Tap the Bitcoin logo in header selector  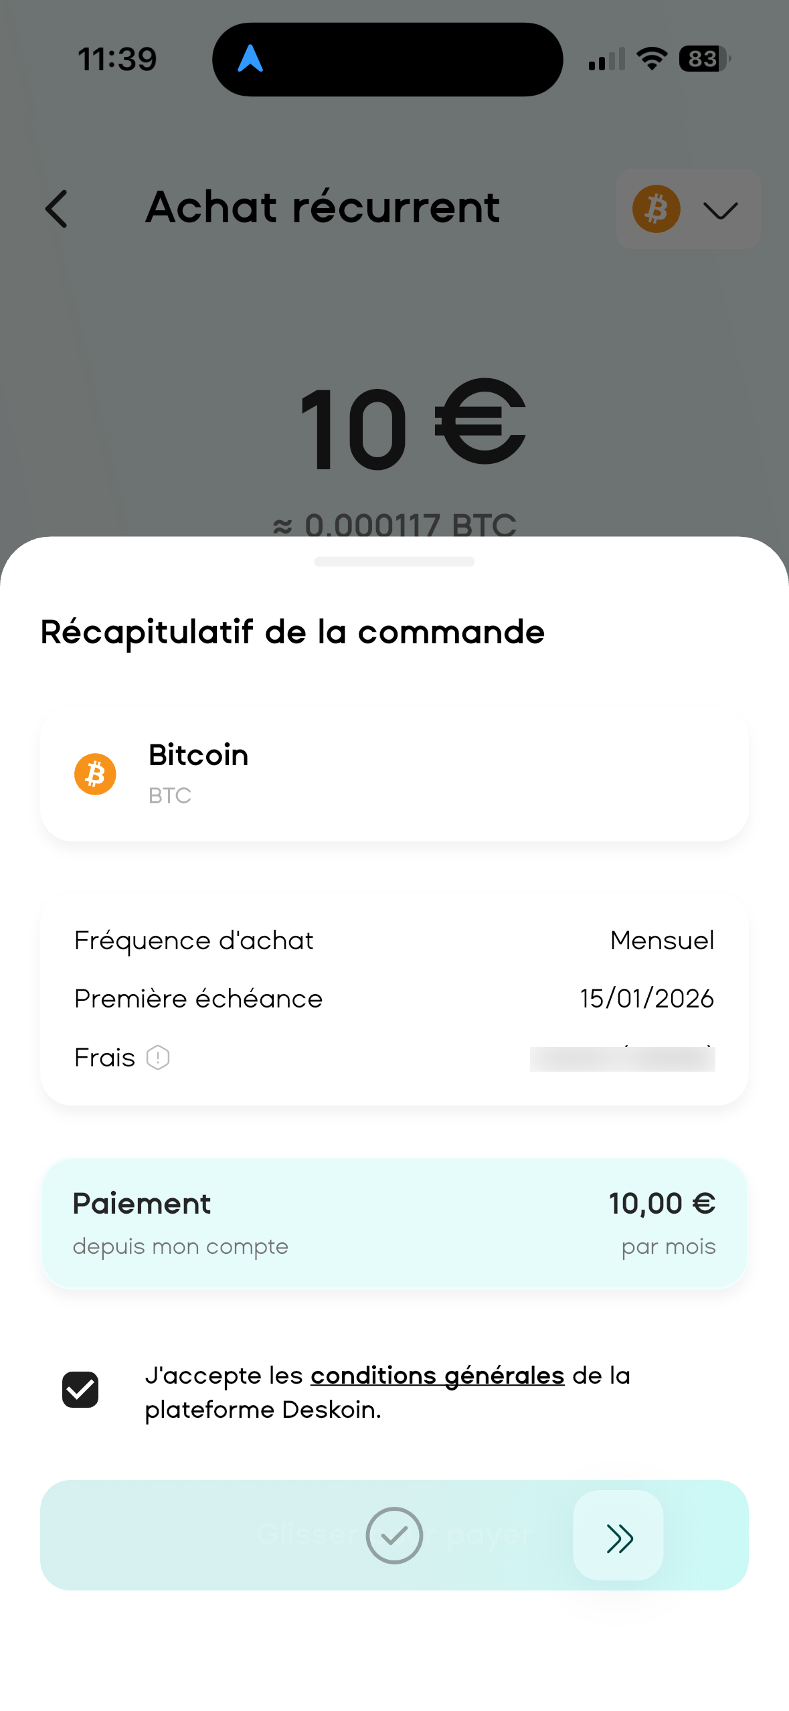tap(656, 209)
